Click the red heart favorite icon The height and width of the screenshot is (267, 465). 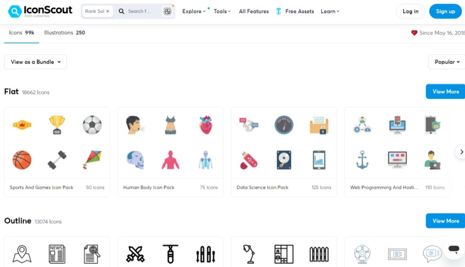[414, 33]
